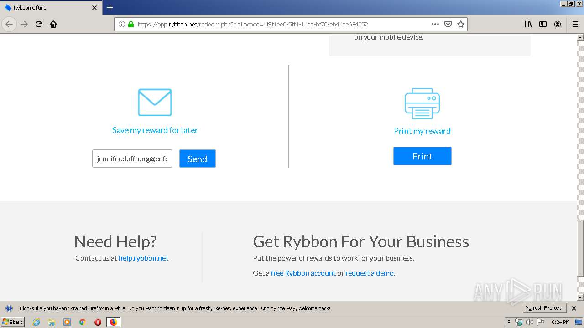Open the 'free Rybbon account' link
This screenshot has width=584, height=328.
coord(303,273)
